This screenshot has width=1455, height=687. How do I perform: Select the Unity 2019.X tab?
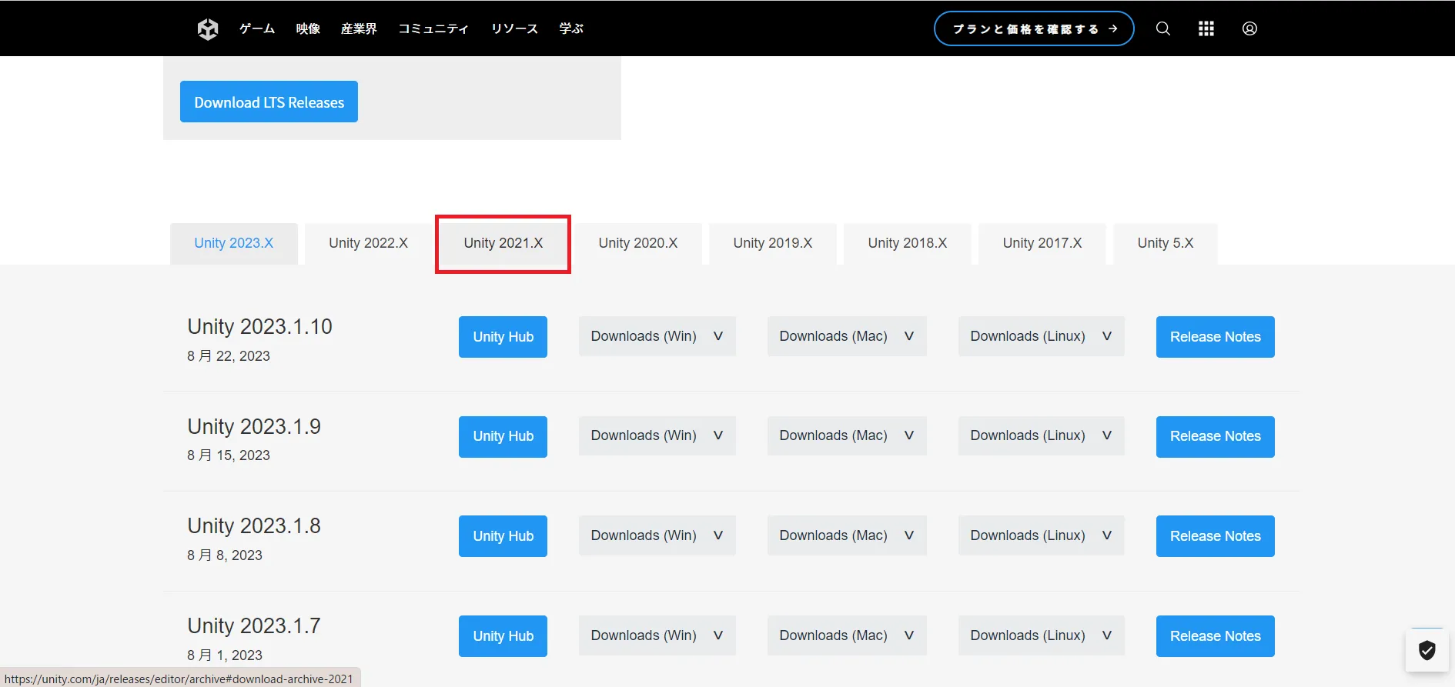(773, 243)
